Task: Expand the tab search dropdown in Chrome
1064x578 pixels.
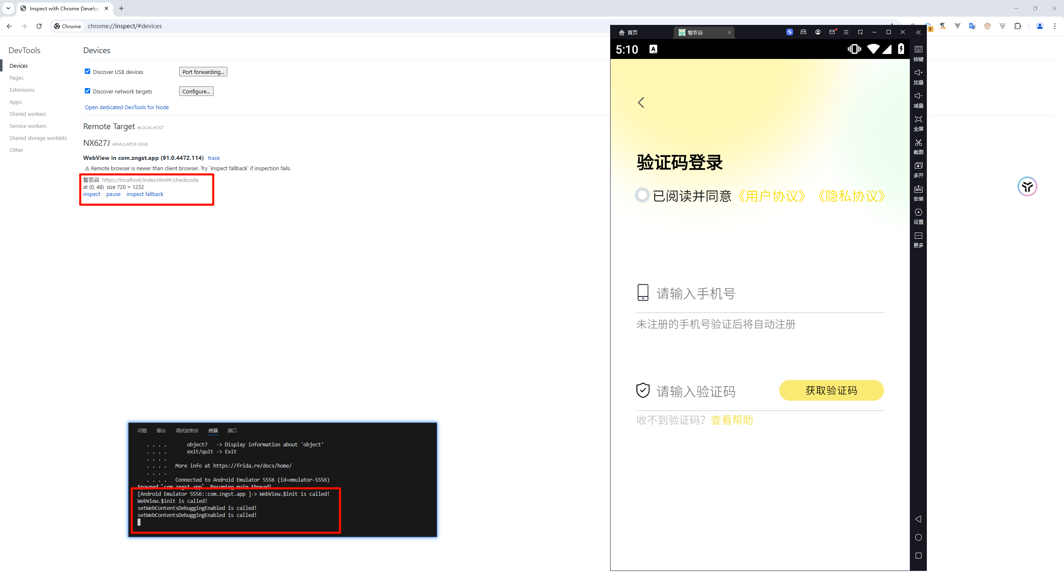Action: point(8,8)
